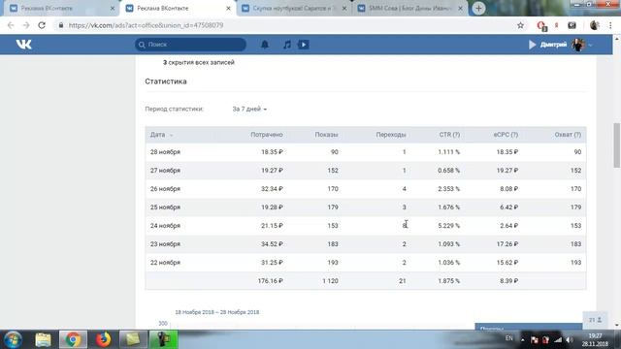
Task: Reload the page with the refresh icon
Action: pyautogui.click(x=42, y=25)
